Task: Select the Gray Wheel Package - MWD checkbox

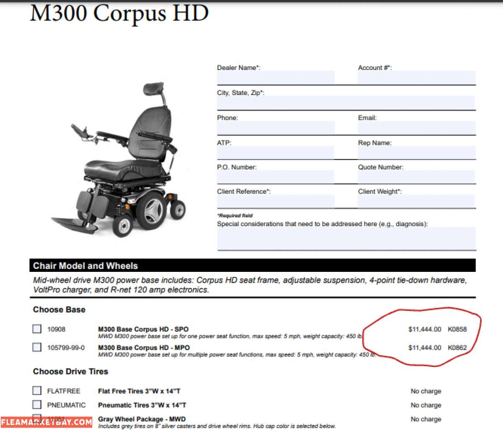Action: 37,418
